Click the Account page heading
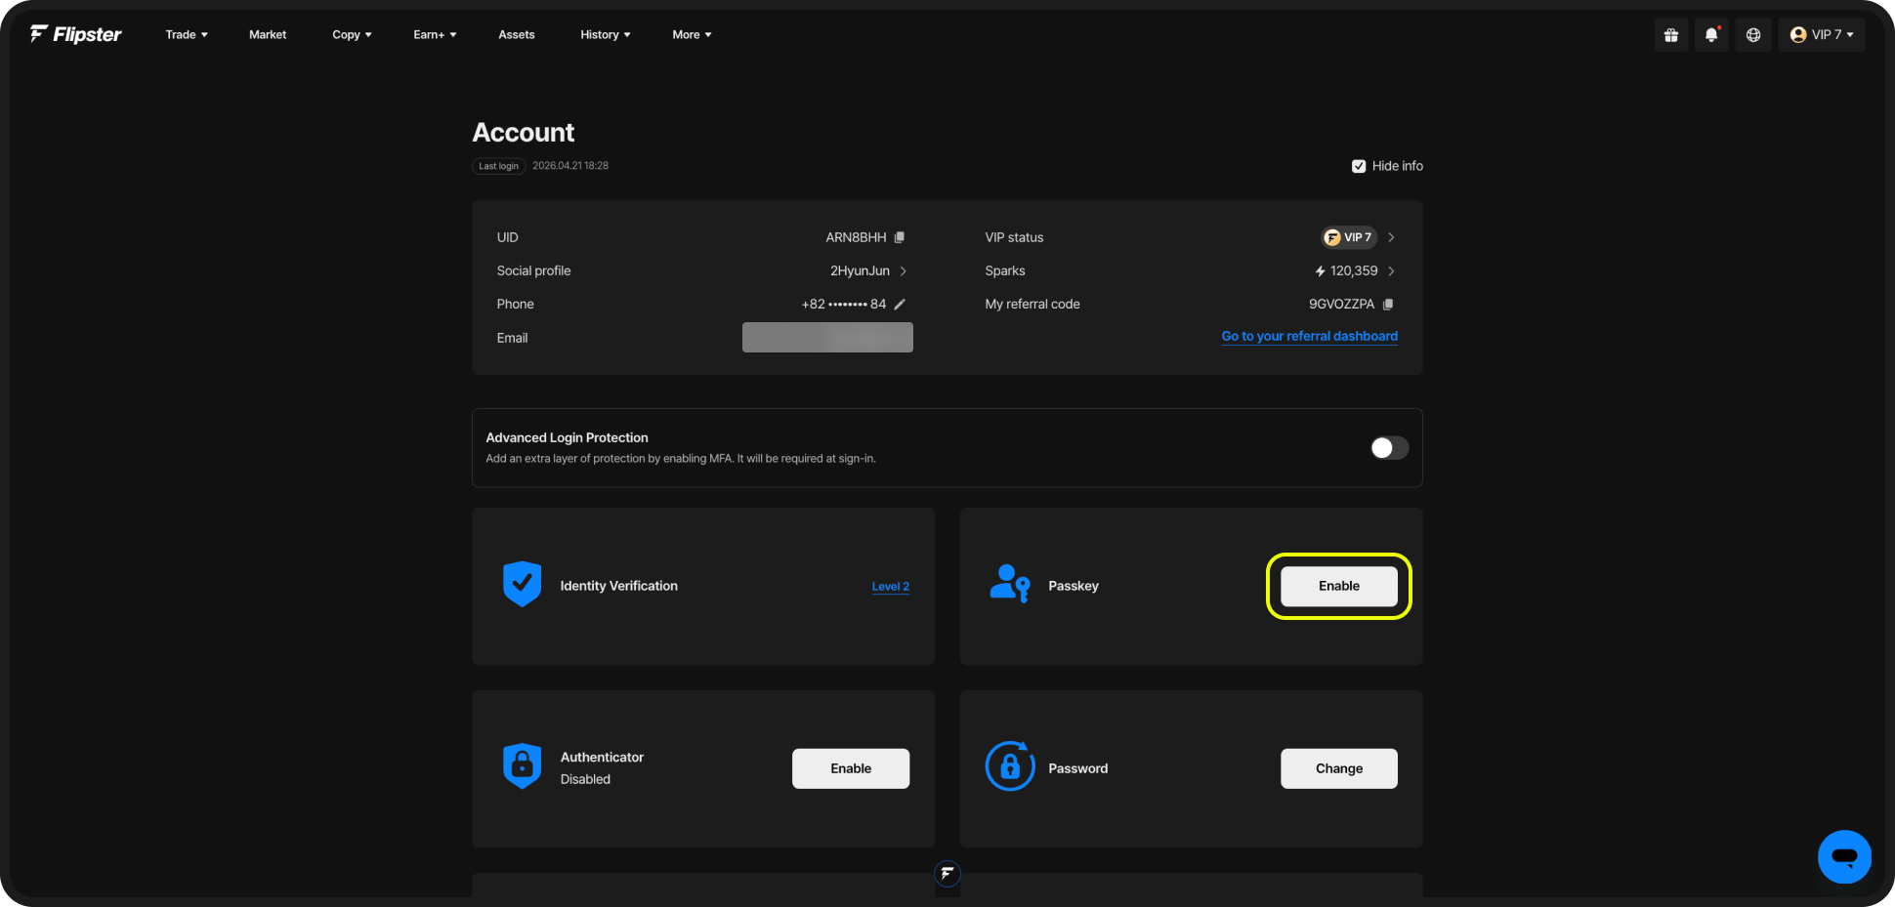 tap(524, 132)
